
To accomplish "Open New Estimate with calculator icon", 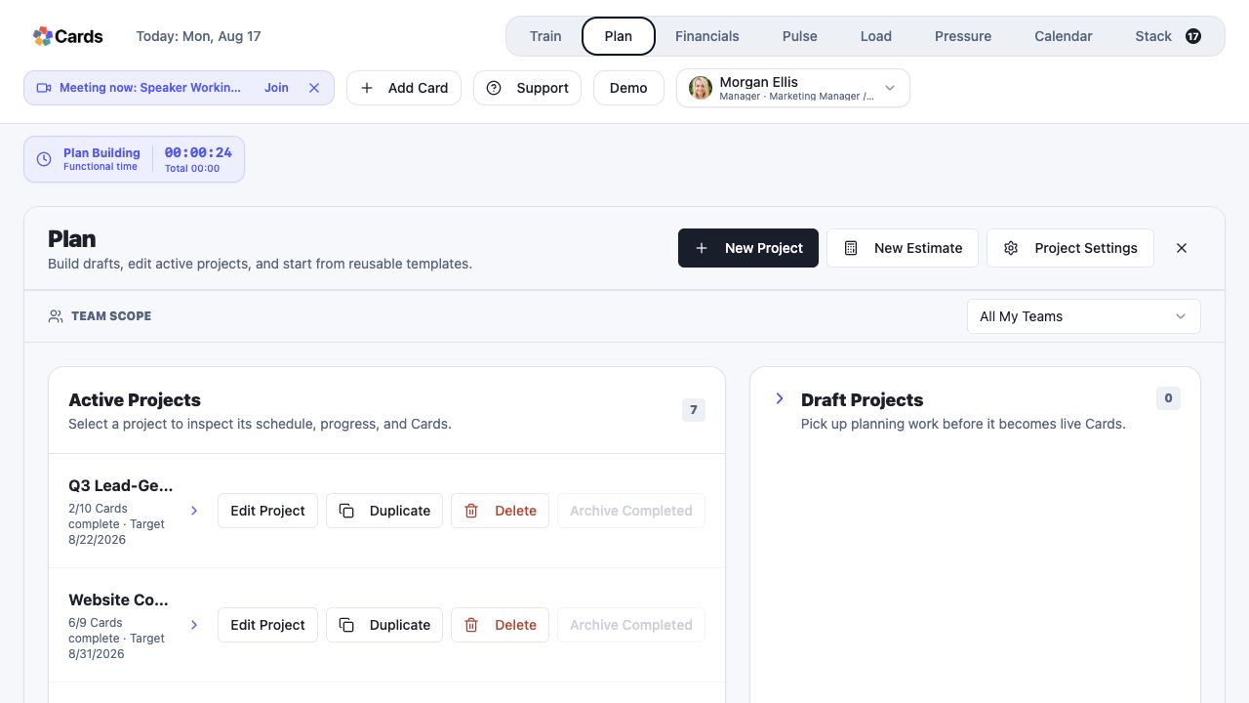I will point(903,248).
